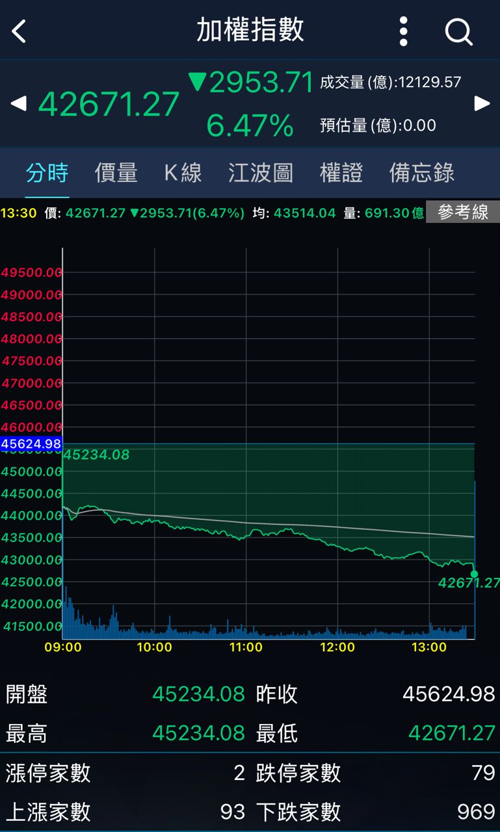Screen dimensions: 500x832
Task: Tap the 跌停家數 count 79
Action: [484, 773]
